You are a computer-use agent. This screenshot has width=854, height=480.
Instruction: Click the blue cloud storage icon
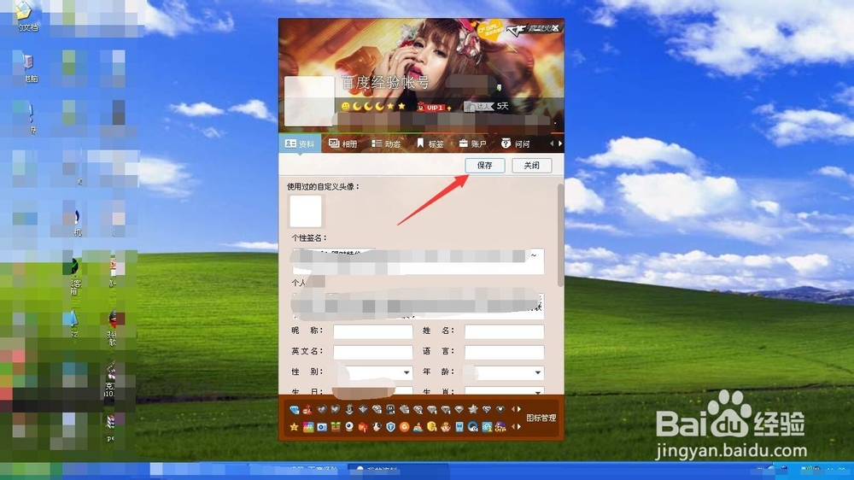[487, 426]
